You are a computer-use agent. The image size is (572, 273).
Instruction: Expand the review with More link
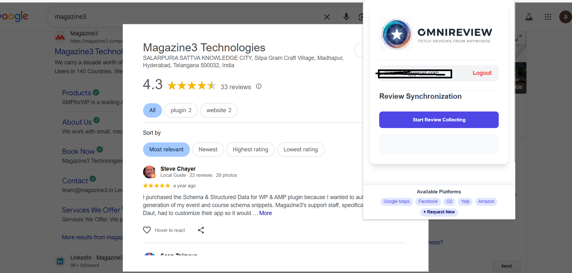tap(265, 213)
